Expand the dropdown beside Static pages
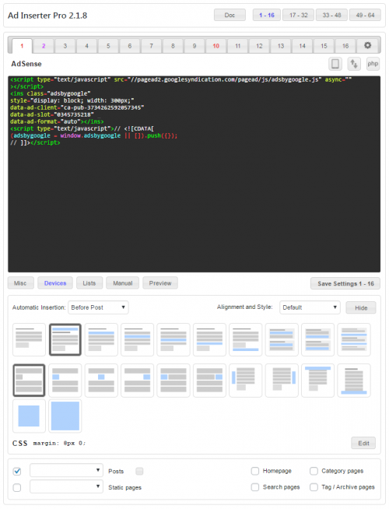Image resolution: width=389 pixels, height=509 pixels. pos(66,486)
